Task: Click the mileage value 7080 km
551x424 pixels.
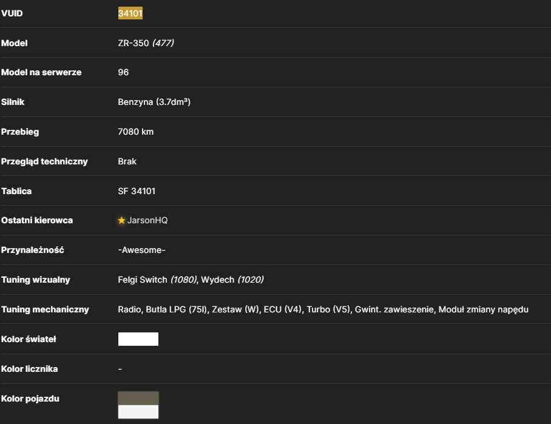Action: (x=136, y=132)
